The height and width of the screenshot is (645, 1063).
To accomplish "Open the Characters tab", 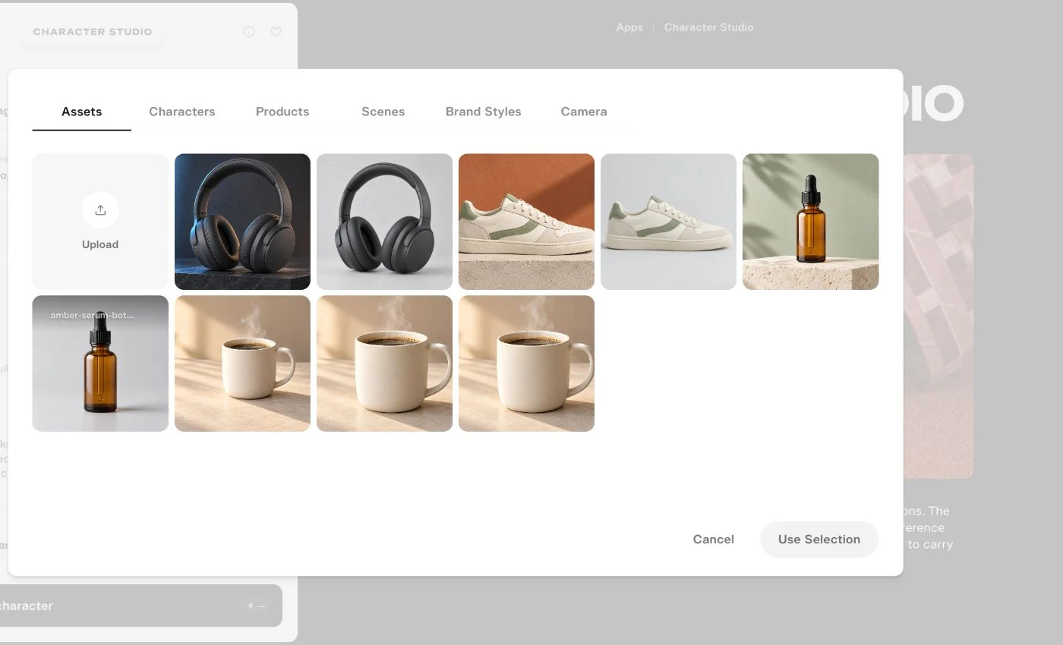I will click(182, 112).
